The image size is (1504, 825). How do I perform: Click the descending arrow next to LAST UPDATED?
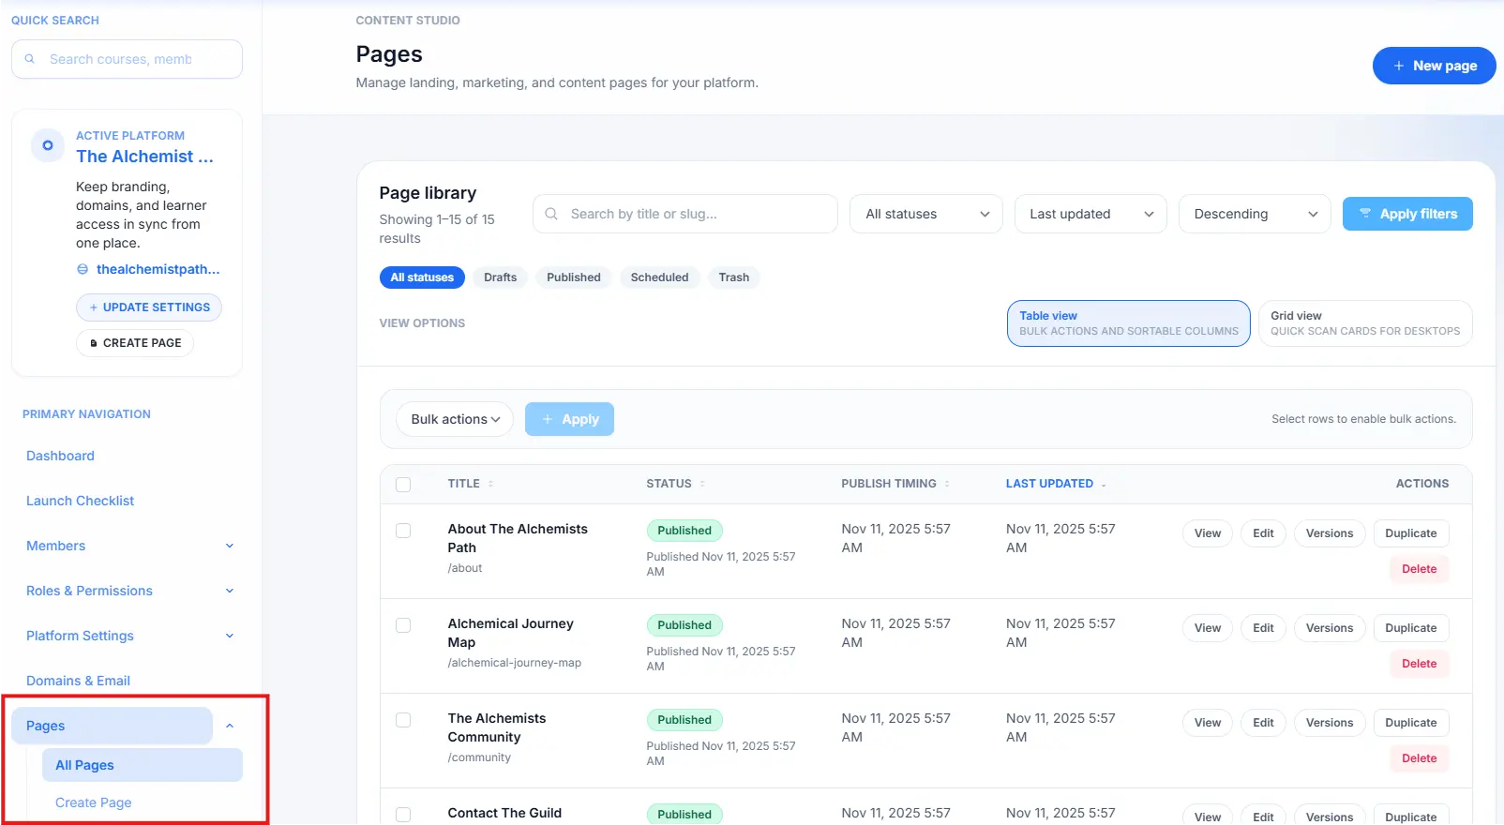pos(1104,485)
